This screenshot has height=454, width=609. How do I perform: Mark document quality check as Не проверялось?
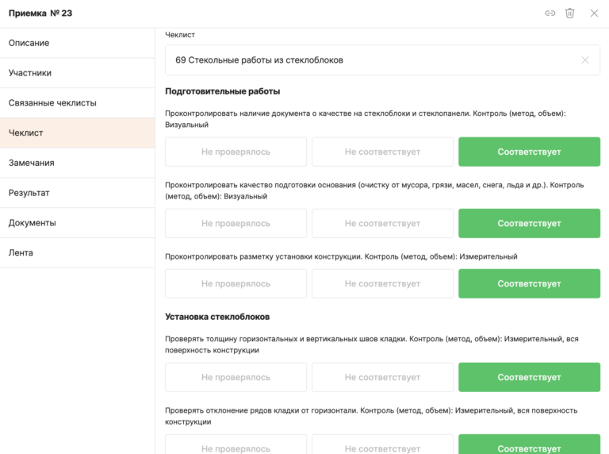coord(236,152)
